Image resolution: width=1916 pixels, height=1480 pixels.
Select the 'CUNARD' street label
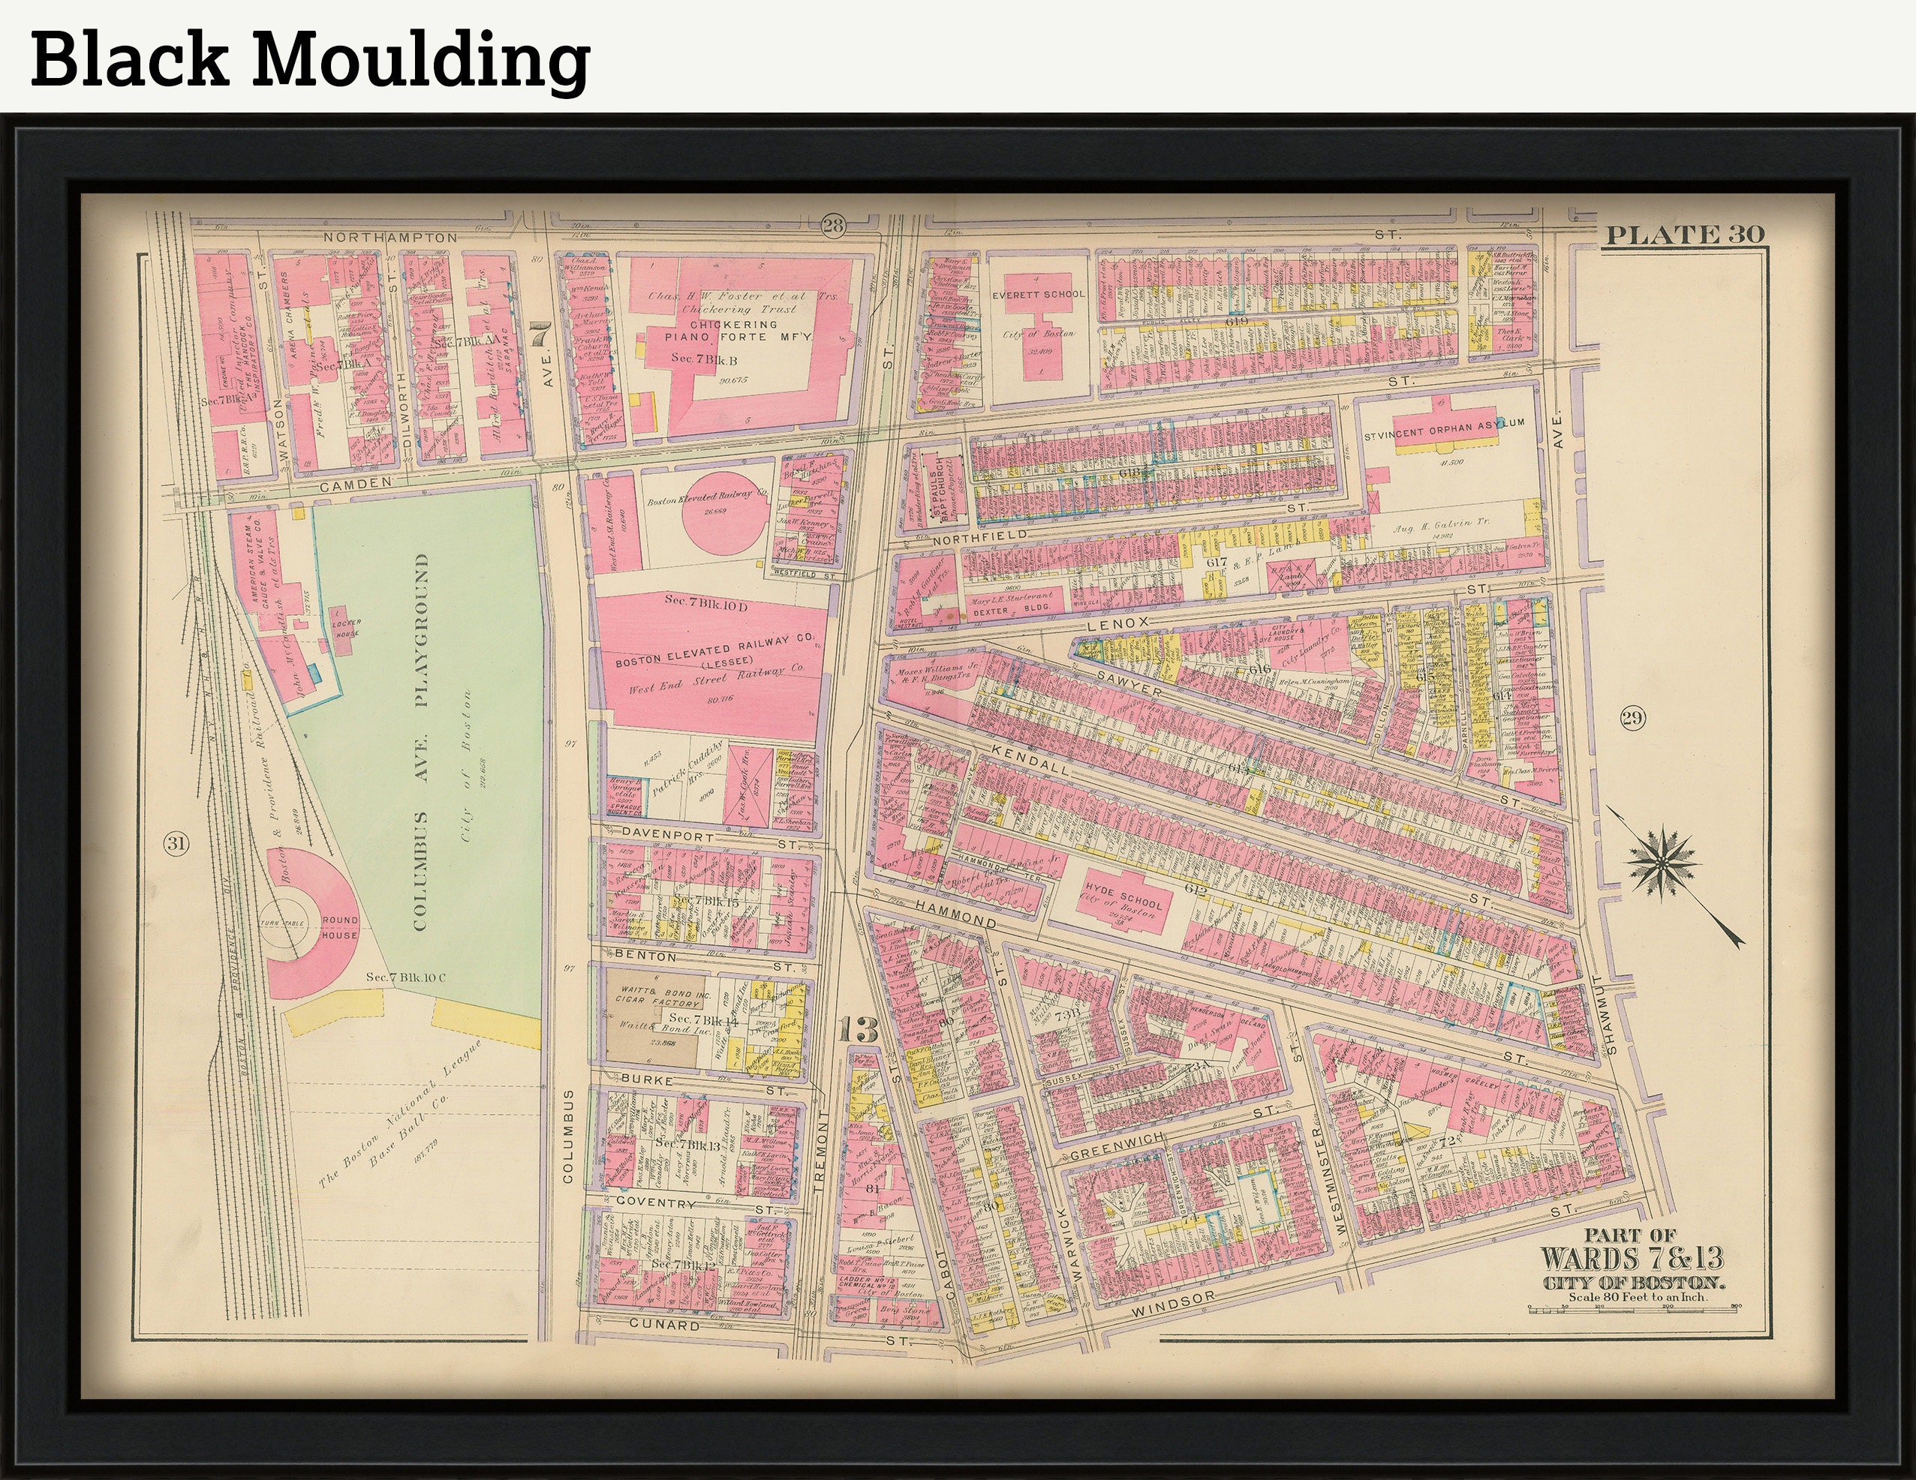[x=664, y=1325]
